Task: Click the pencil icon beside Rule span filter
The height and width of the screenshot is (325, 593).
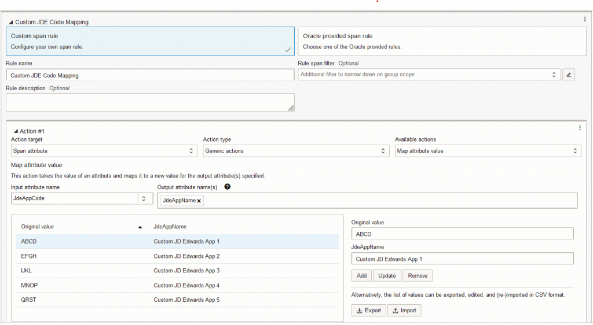Action: (568, 75)
